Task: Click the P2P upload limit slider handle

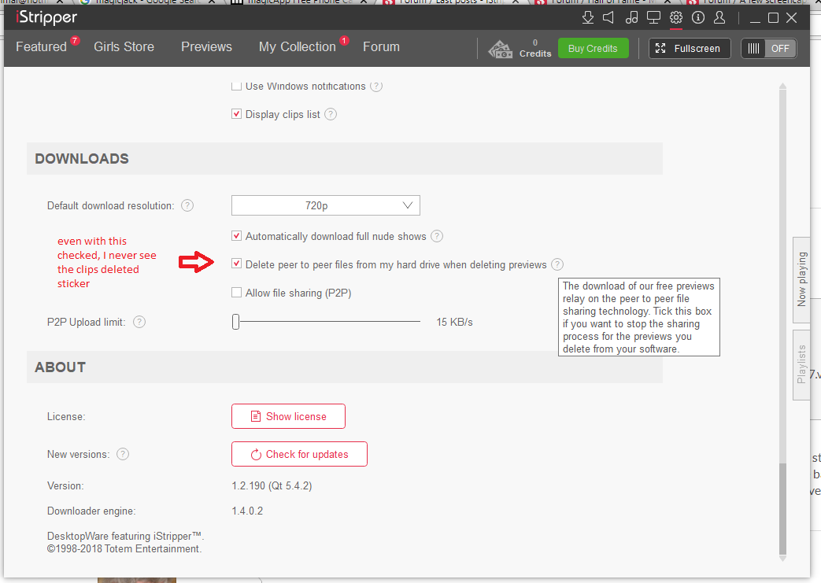Action: 235,322
